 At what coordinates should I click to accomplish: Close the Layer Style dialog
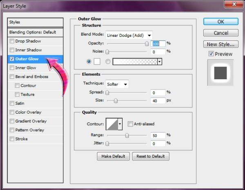[234, 4]
